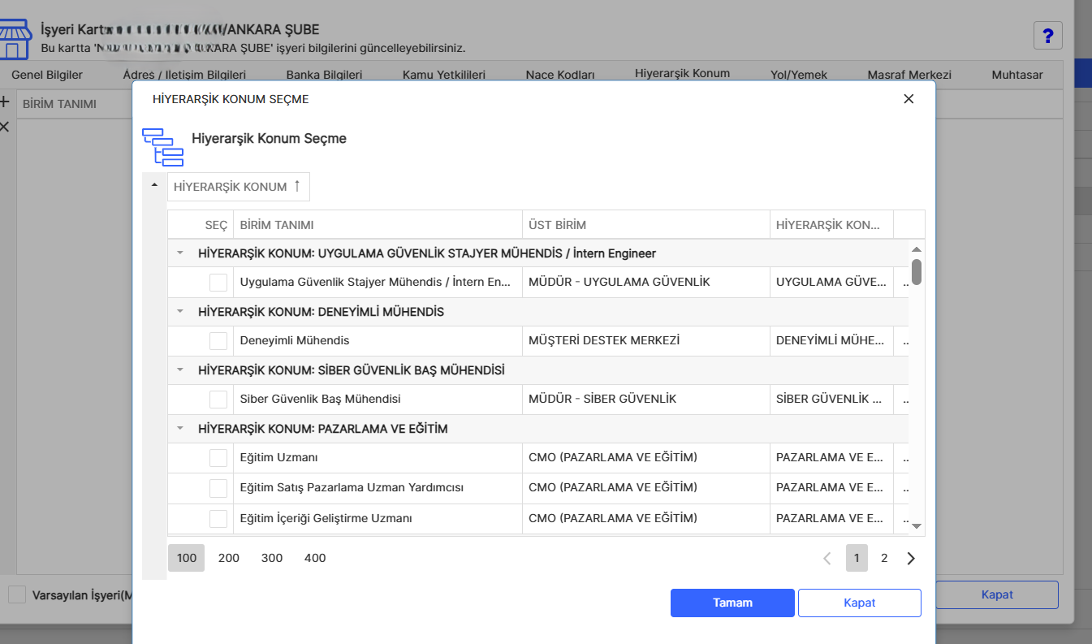Click the vertical scrollbar thumb in grid

click(917, 272)
